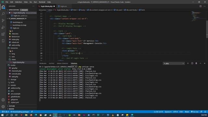Open the Source Control view

[3, 20]
